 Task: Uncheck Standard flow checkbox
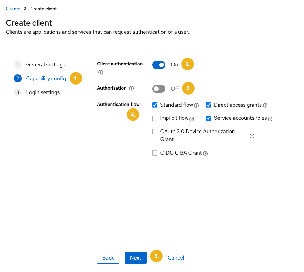(x=155, y=105)
